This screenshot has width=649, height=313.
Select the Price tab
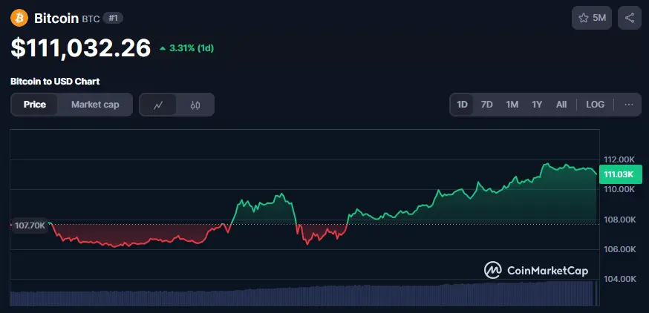(35, 105)
